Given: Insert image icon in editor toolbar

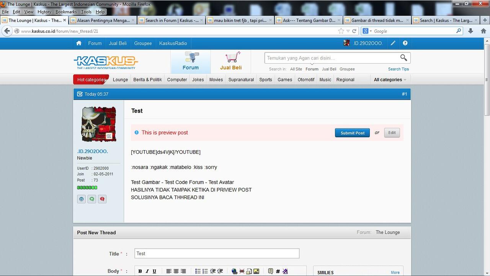Looking at the screenshot, I should click(256, 271).
